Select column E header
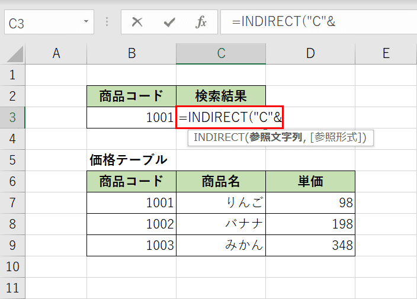The image size is (417, 299). click(x=386, y=53)
